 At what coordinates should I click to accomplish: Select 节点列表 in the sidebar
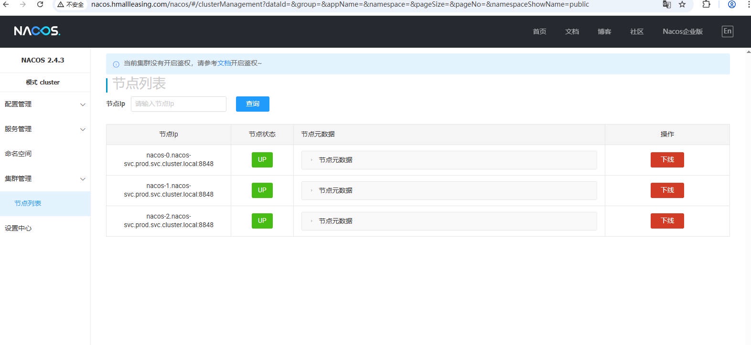28,203
